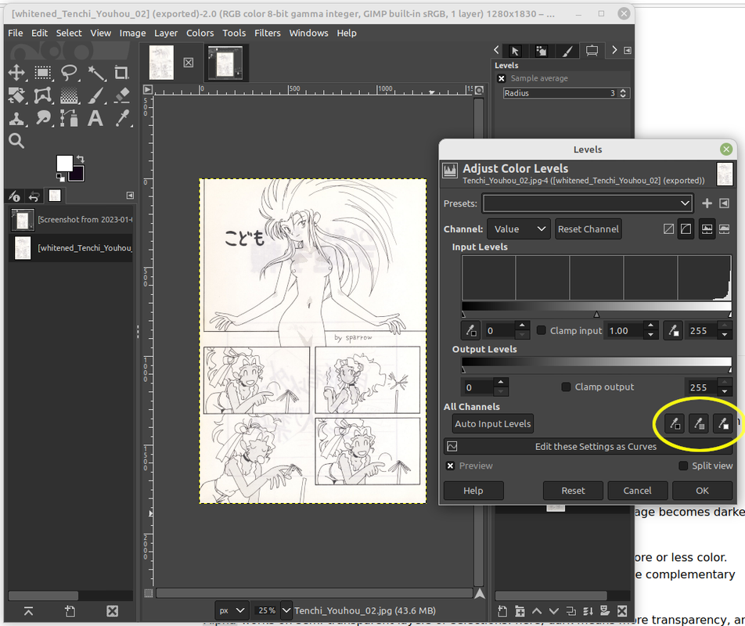Screen dimensions: 745x626
Task: Save current settings as a named preset
Action: pyautogui.click(x=707, y=203)
